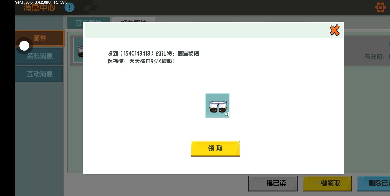Tap the floating white circle button
This screenshot has width=390, height=196.
pyautogui.click(x=24, y=46)
